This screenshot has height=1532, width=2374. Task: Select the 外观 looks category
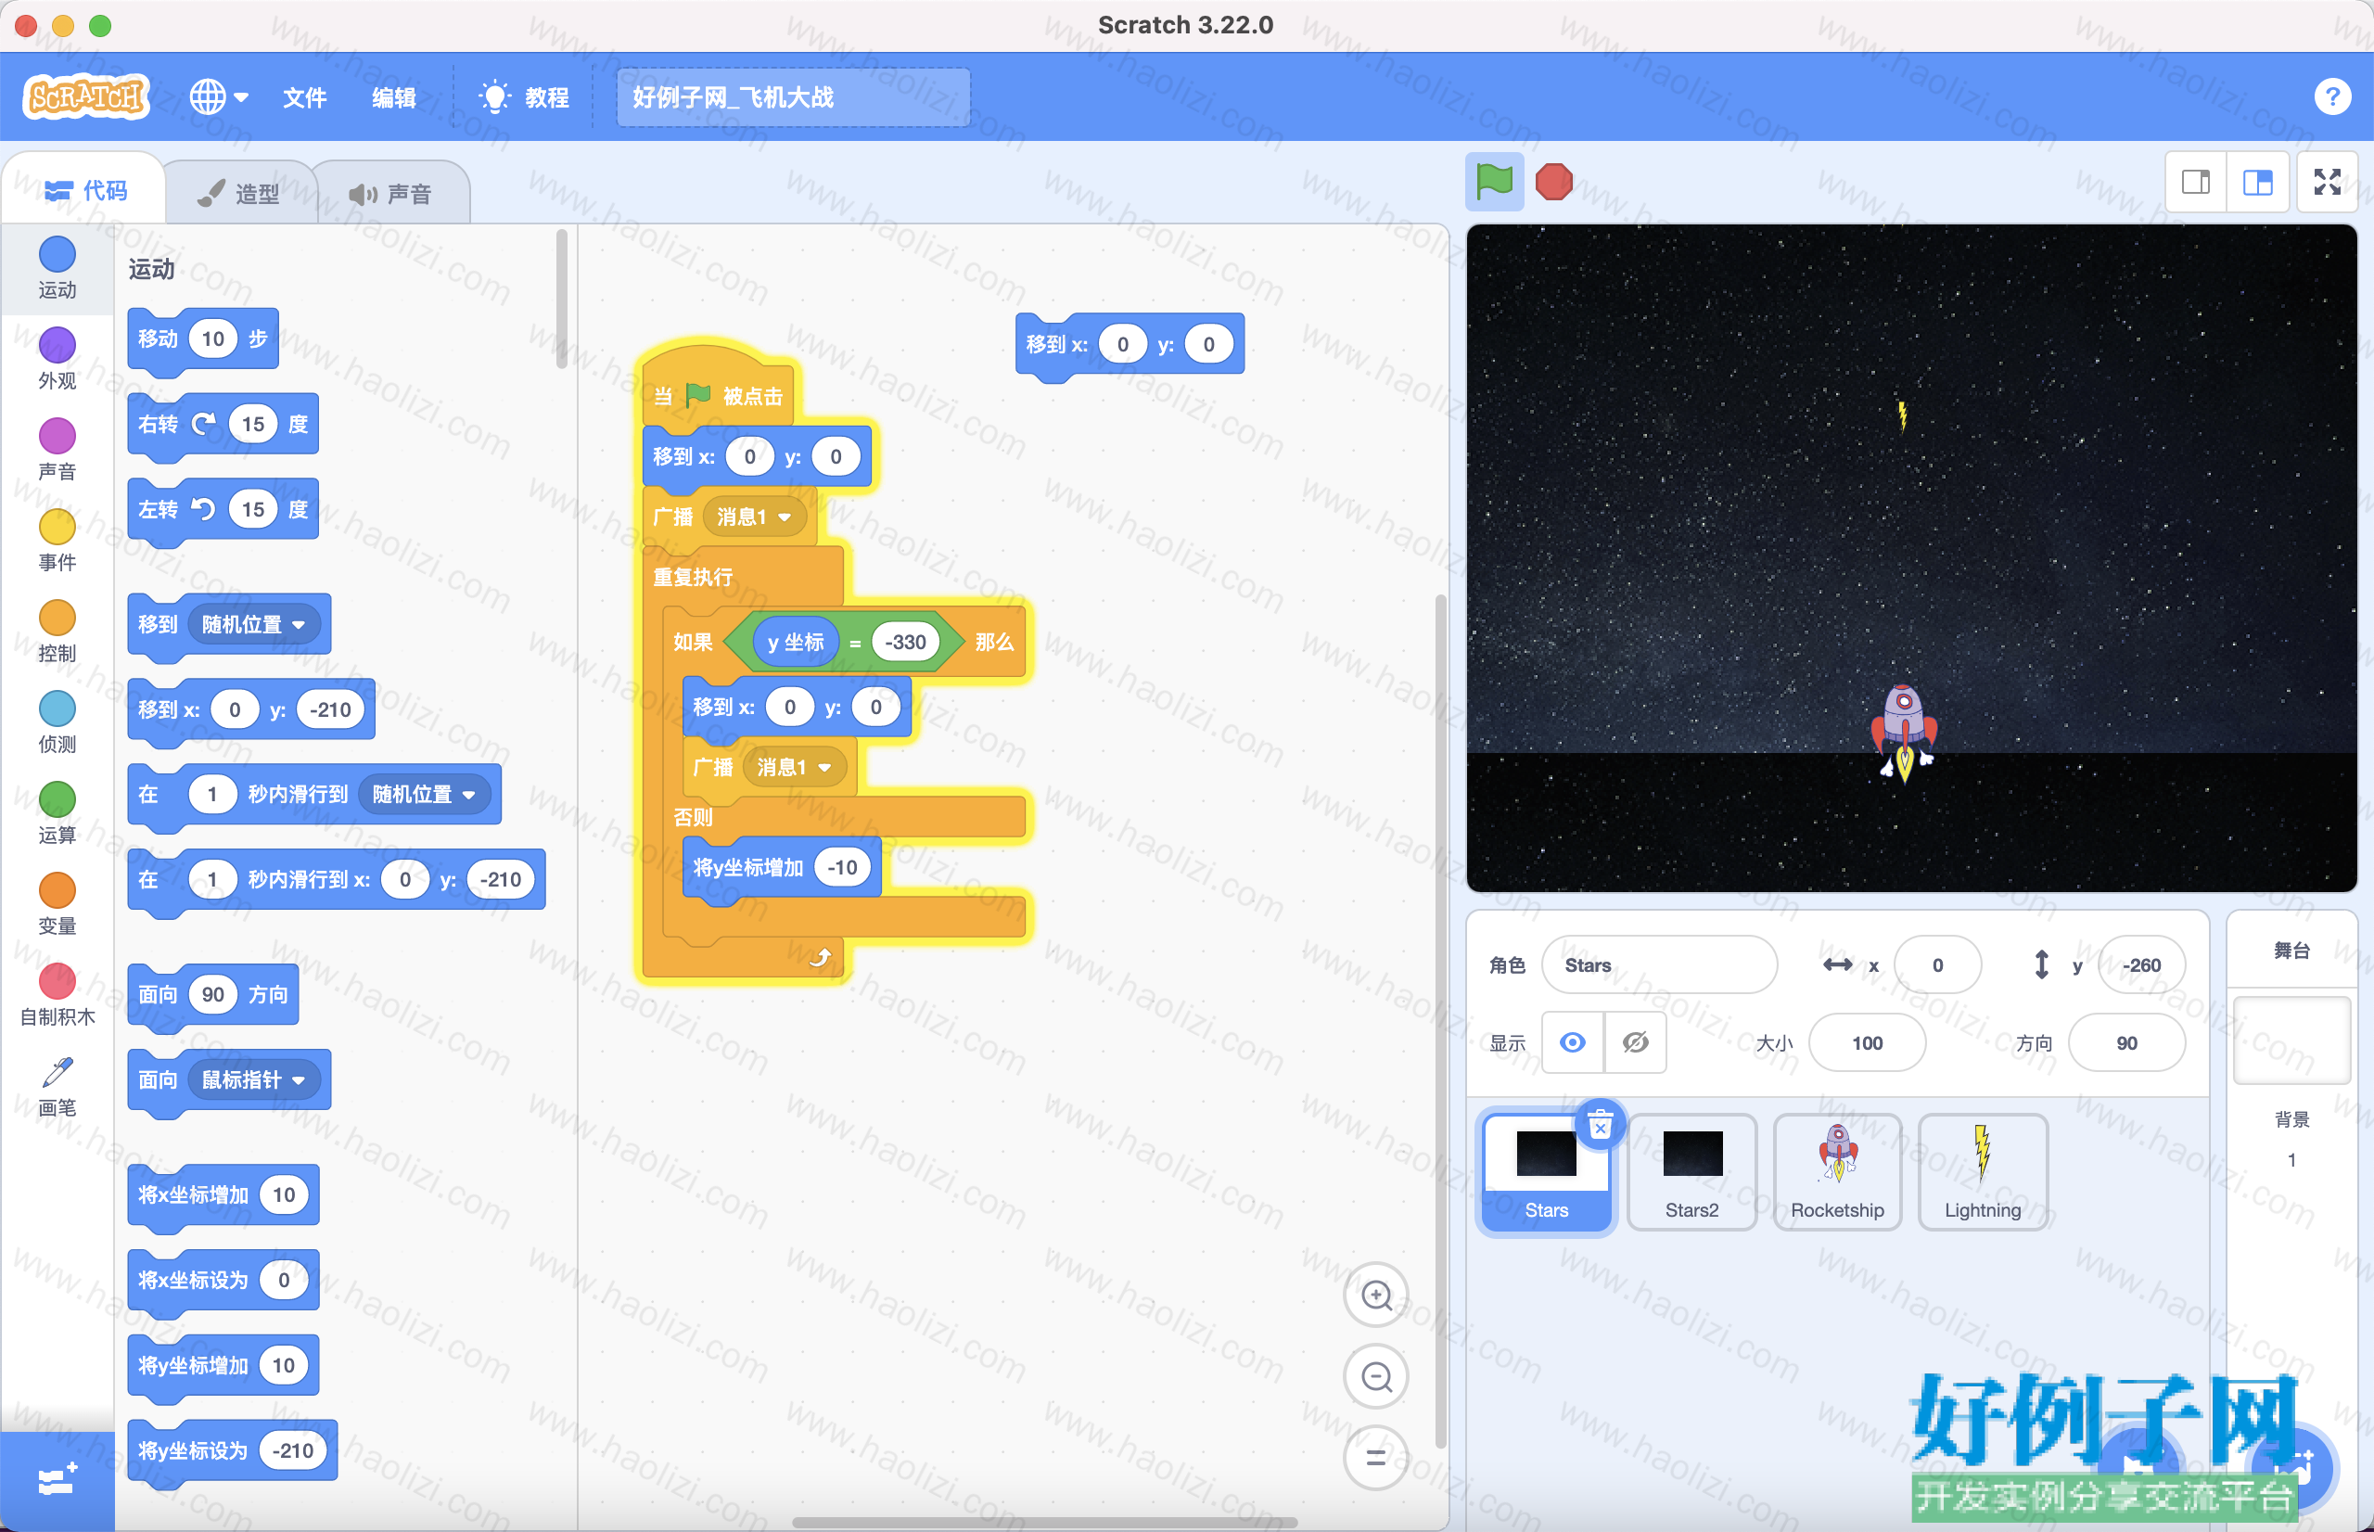pyautogui.click(x=57, y=359)
